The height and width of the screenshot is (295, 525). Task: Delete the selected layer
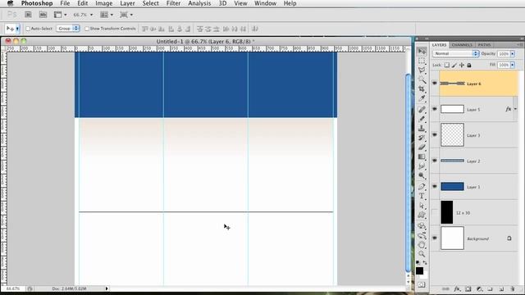(x=512, y=288)
